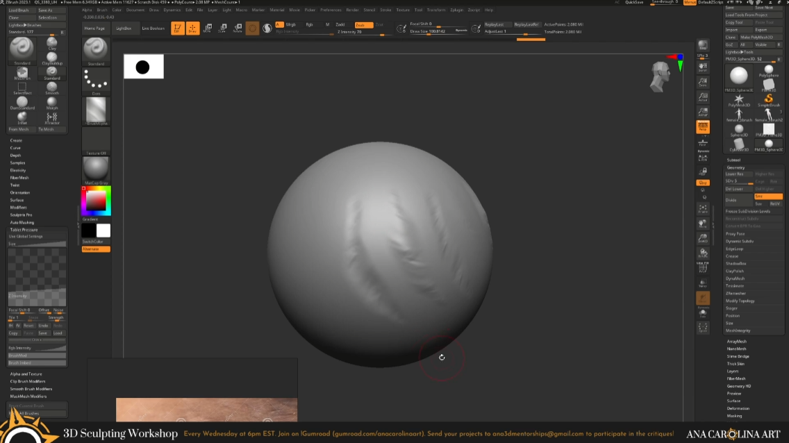Open the Stroke menu
Screen dimensions: 789x443
pos(385,10)
